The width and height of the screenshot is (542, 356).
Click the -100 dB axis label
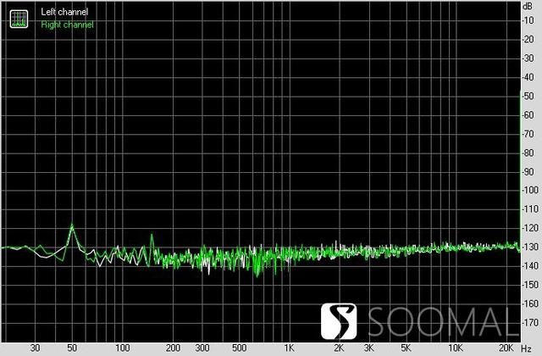click(x=530, y=190)
